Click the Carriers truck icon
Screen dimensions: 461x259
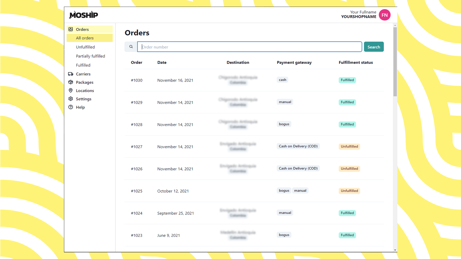coord(71,74)
